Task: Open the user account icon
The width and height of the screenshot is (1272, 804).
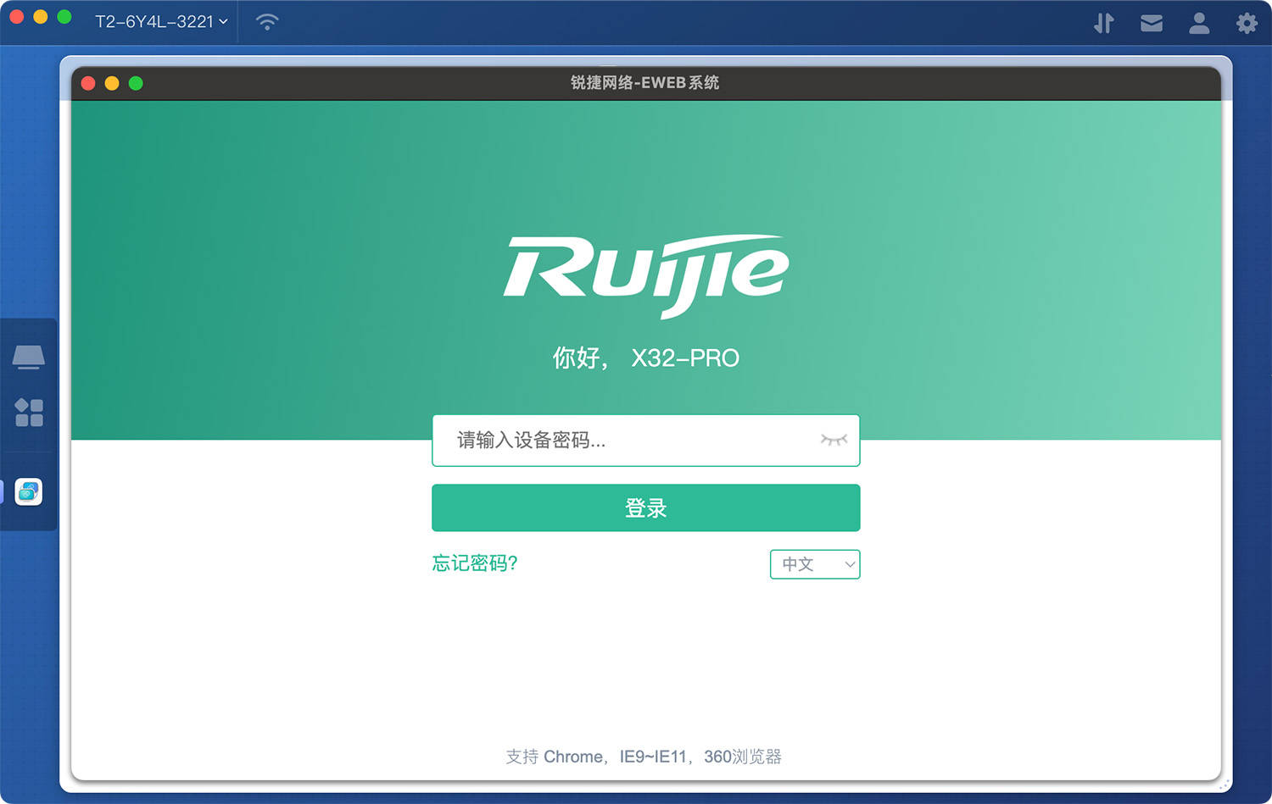Action: point(1198,23)
